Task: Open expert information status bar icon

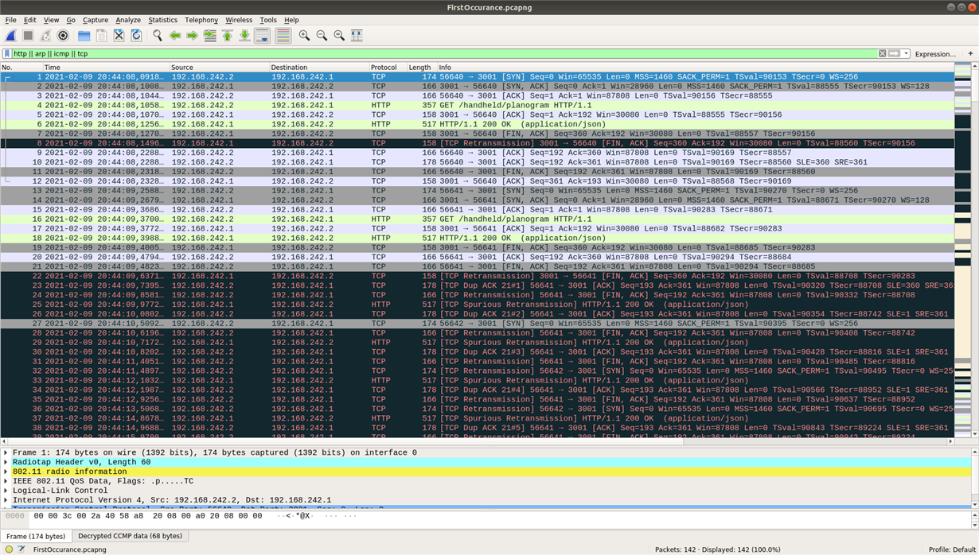Action: click(9, 549)
